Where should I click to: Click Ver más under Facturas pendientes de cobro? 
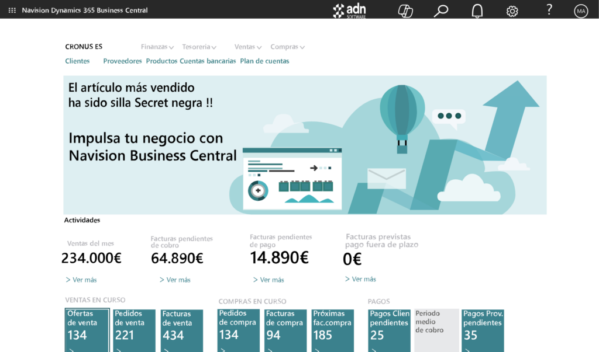[x=174, y=280]
